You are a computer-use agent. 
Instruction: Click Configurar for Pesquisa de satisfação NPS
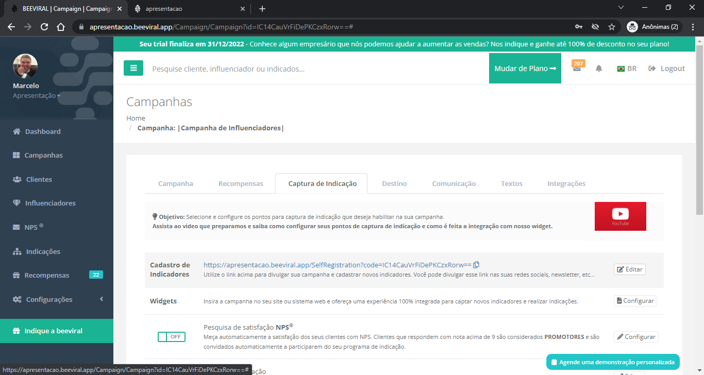636,337
